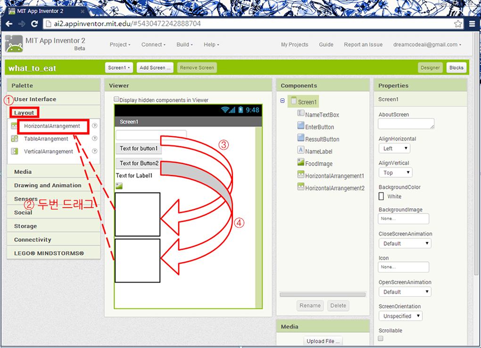
Task: Open the OpenScreenAnimation dropdown
Action: pyautogui.click(x=405, y=292)
